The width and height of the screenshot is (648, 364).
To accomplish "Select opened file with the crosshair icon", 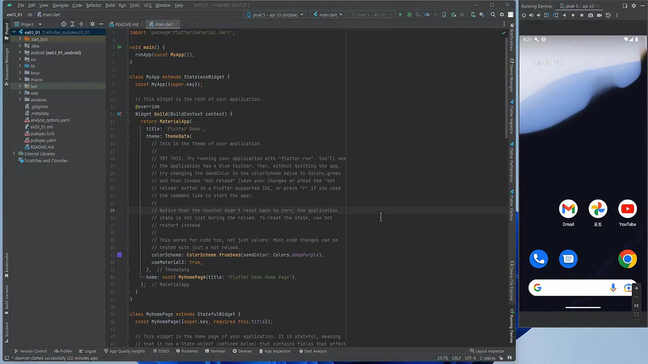I will (64, 24).
